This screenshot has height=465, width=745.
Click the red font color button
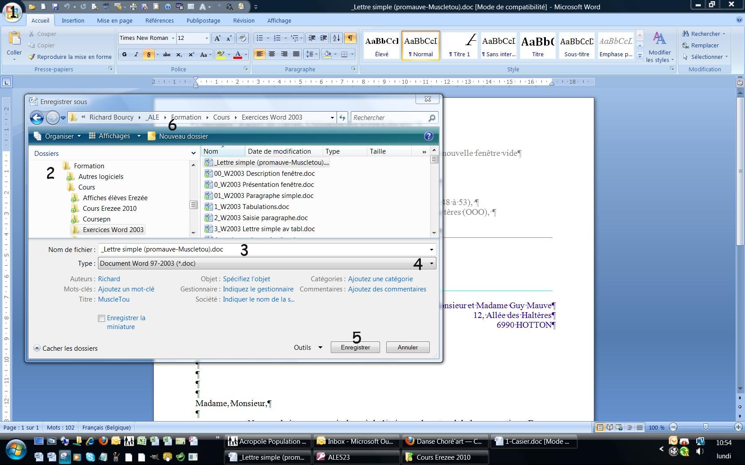pyautogui.click(x=238, y=54)
